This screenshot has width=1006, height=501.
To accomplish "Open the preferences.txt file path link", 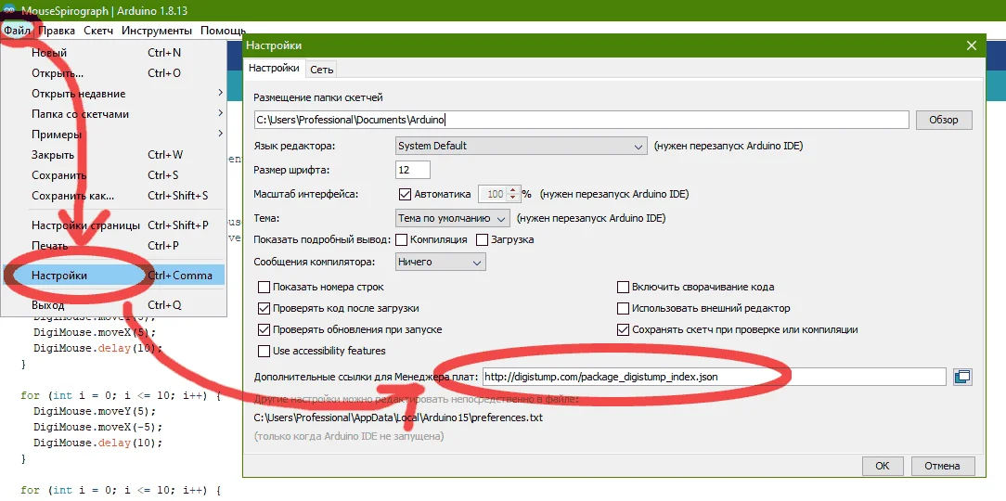I will 398,418.
